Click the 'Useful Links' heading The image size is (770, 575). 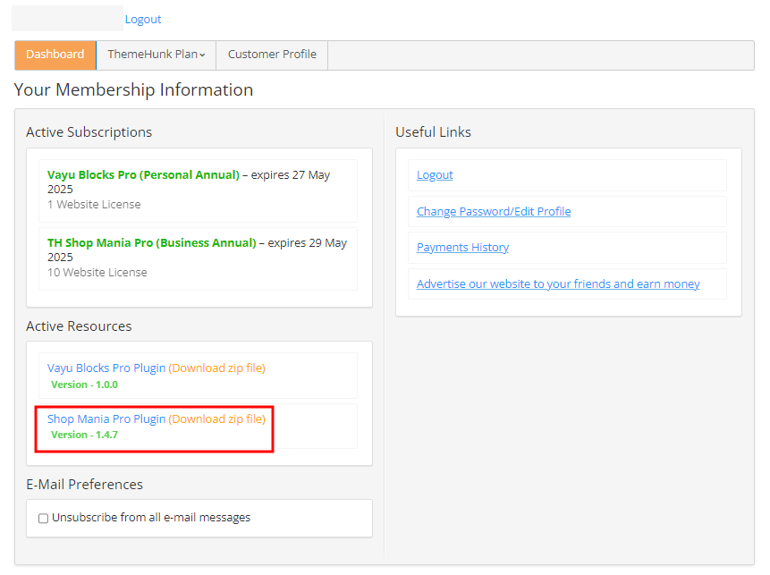(433, 132)
